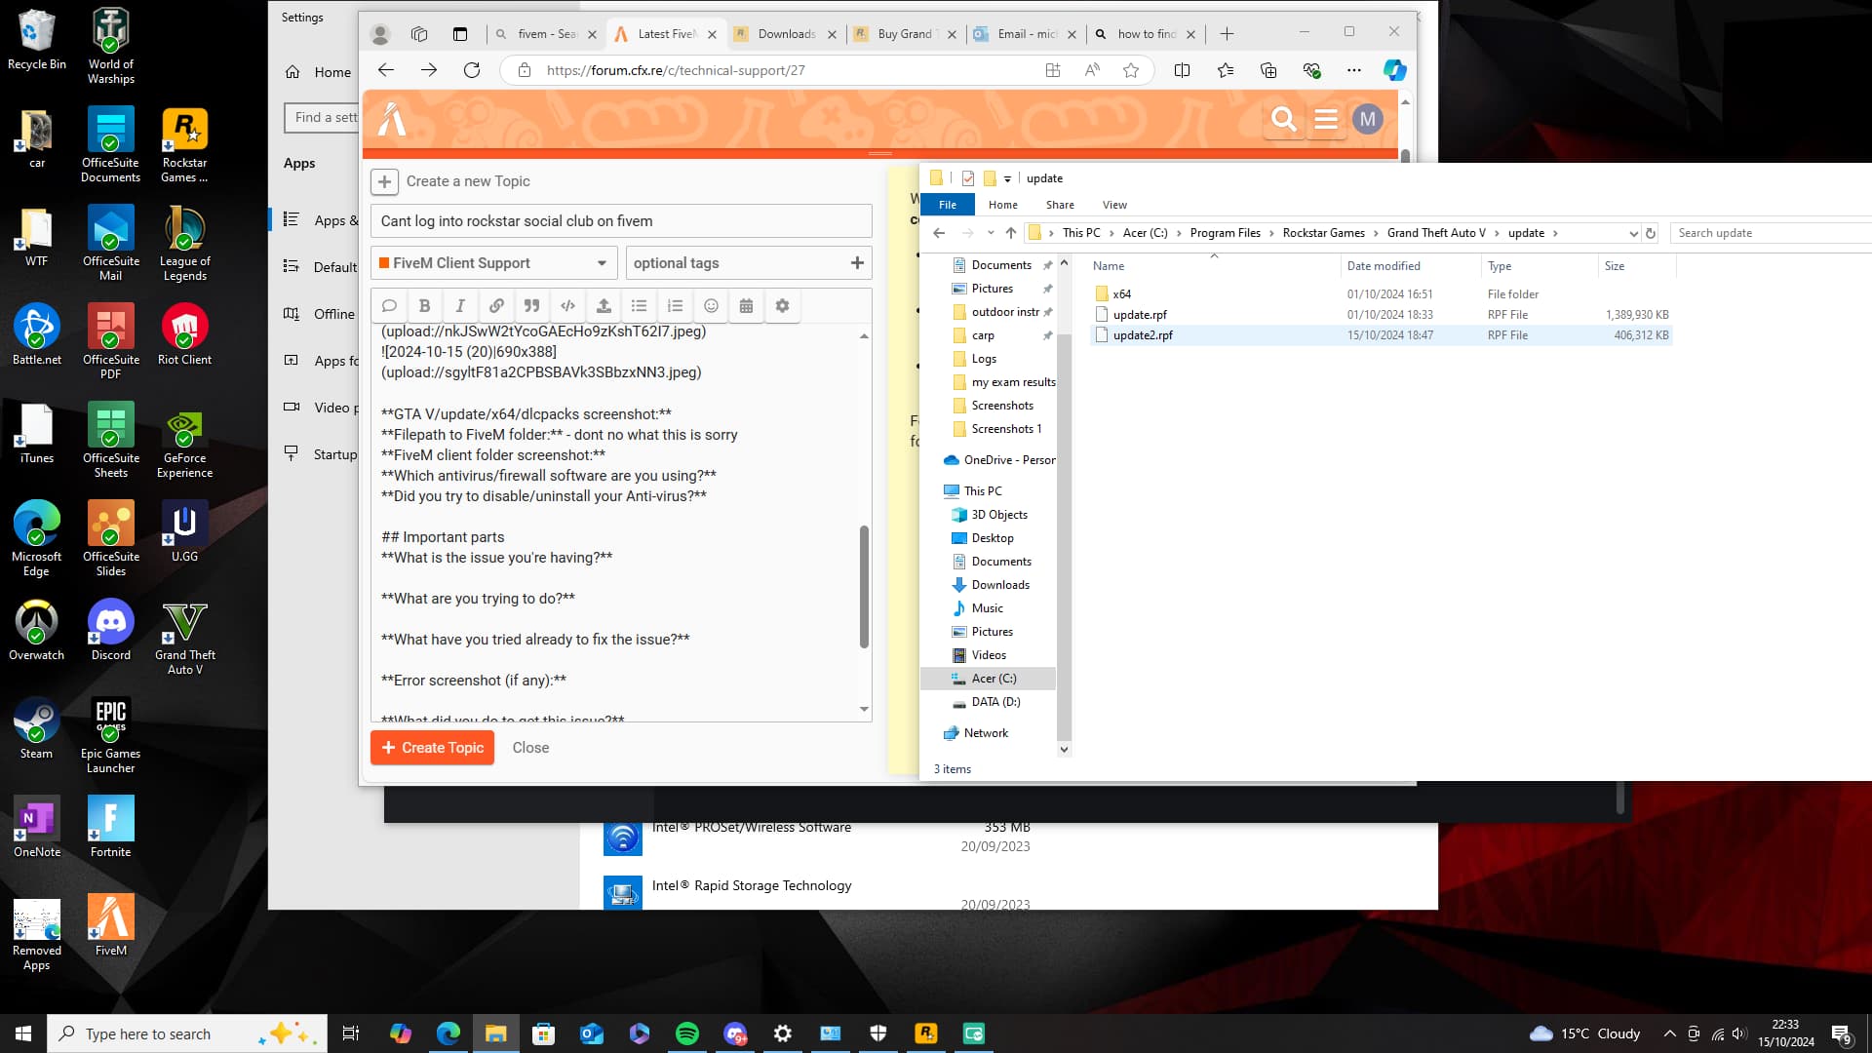Open Spotify from taskbar

click(x=687, y=1033)
